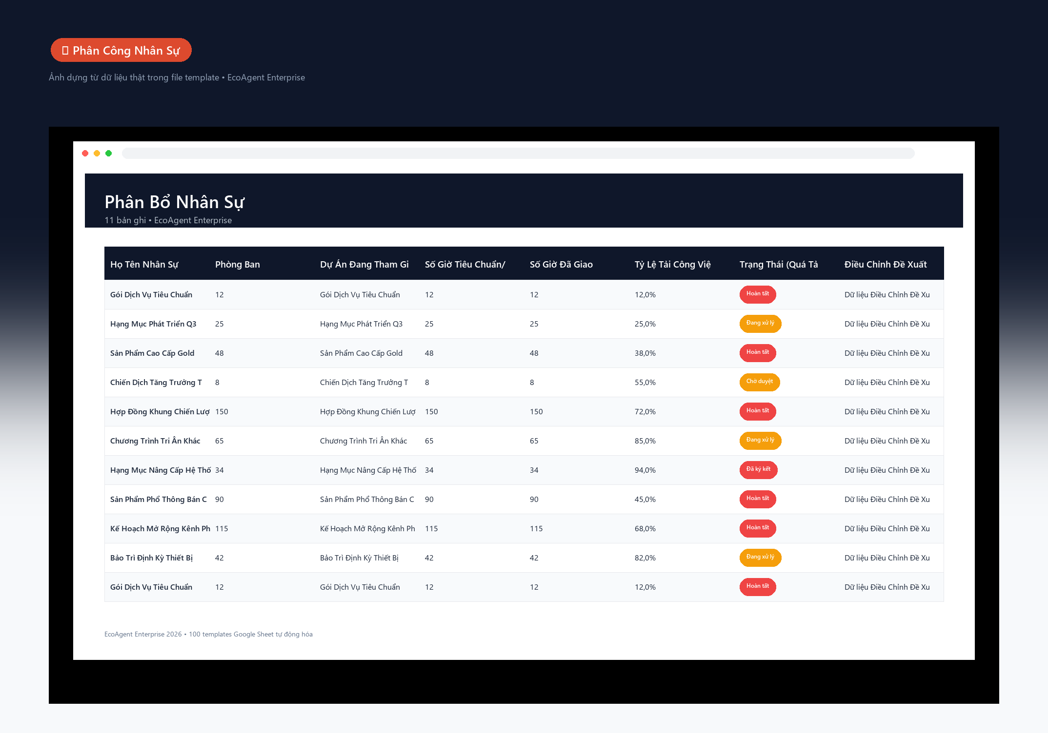
Task: Click the browser address bar
Action: click(x=518, y=154)
